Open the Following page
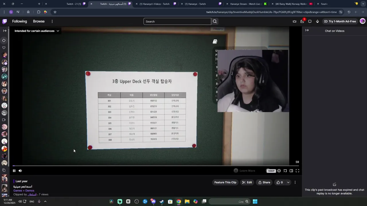 [x=19, y=21]
